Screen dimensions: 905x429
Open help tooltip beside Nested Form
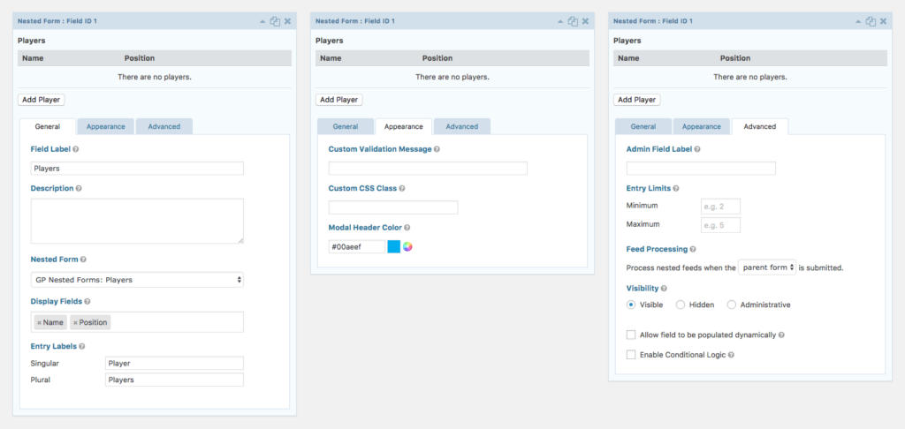[x=83, y=260]
